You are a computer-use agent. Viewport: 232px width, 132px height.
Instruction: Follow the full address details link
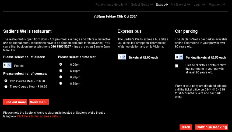pos(39,116)
